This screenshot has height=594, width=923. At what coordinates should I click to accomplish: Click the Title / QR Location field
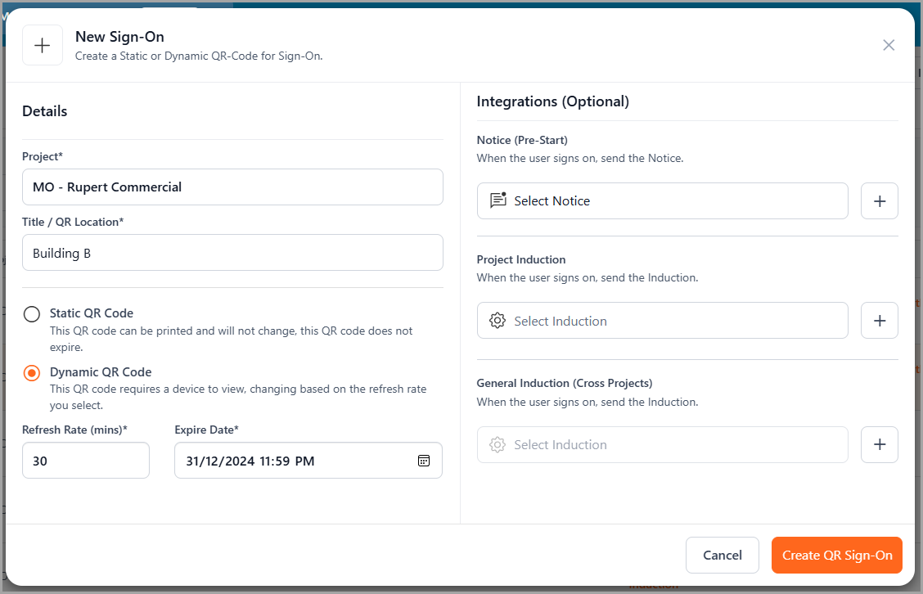(232, 253)
